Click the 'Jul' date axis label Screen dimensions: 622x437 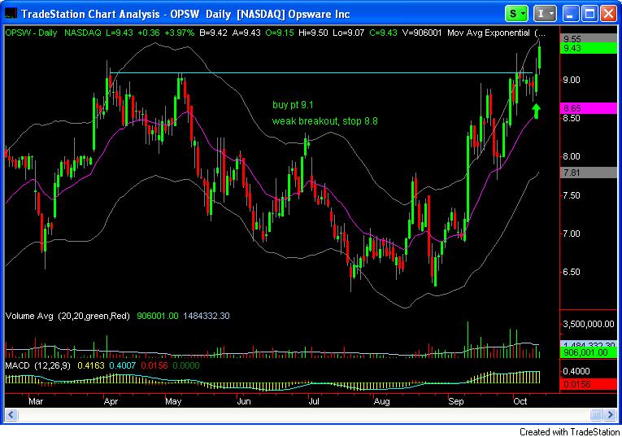tap(313, 401)
